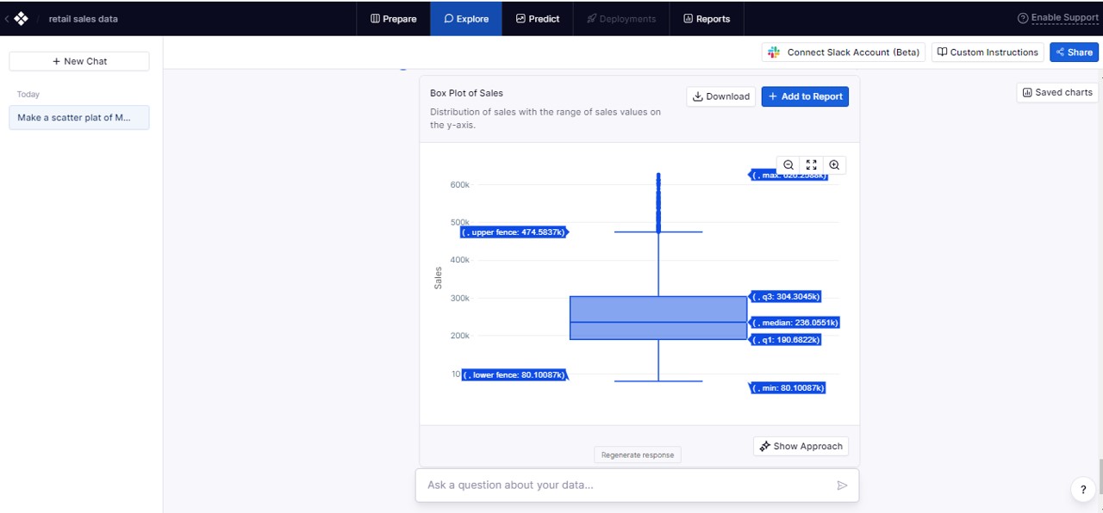The height and width of the screenshot is (513, 1103).
Task: Start a new chat
Action: coord(79,61)
